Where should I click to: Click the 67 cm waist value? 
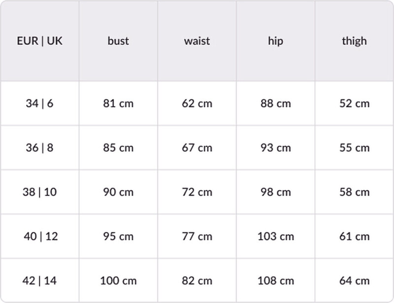197,148
